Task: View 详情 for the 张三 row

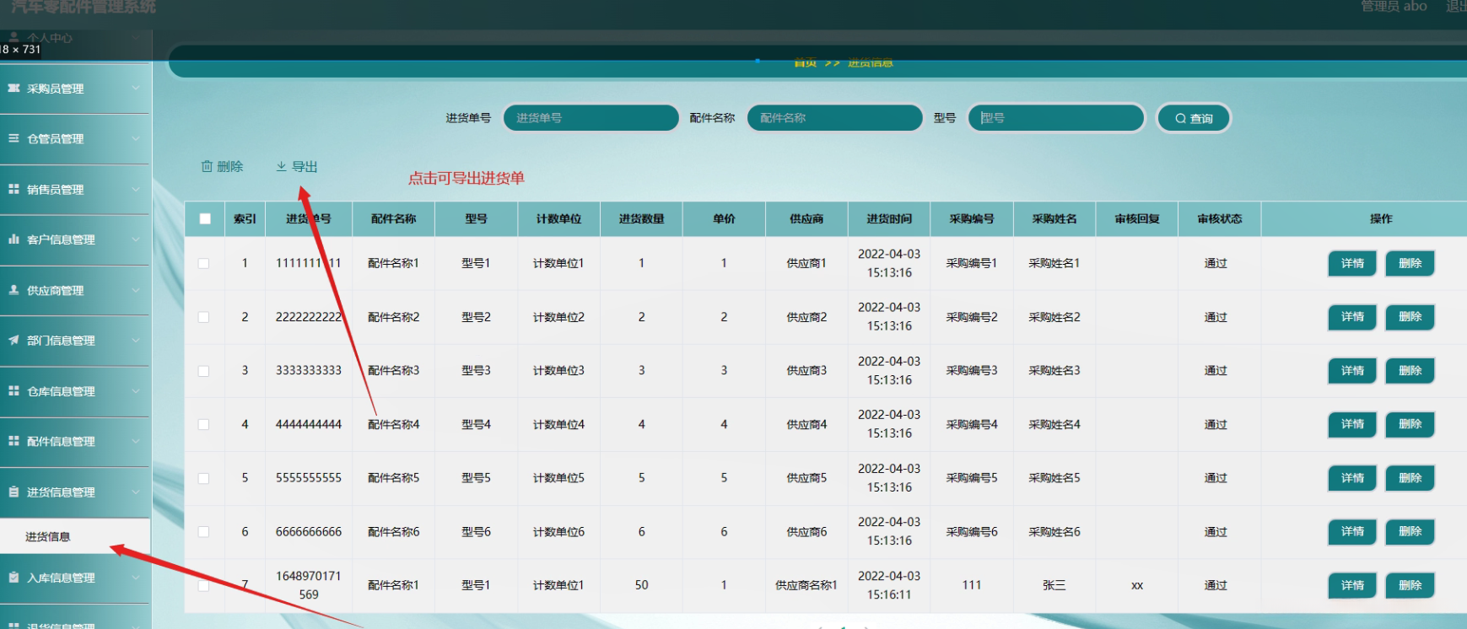Action: point(1352,585)
